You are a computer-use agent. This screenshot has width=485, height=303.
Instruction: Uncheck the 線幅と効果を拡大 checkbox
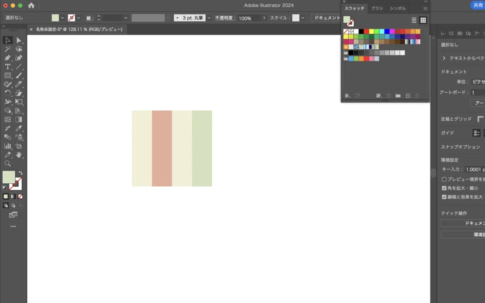coord(444,197)
